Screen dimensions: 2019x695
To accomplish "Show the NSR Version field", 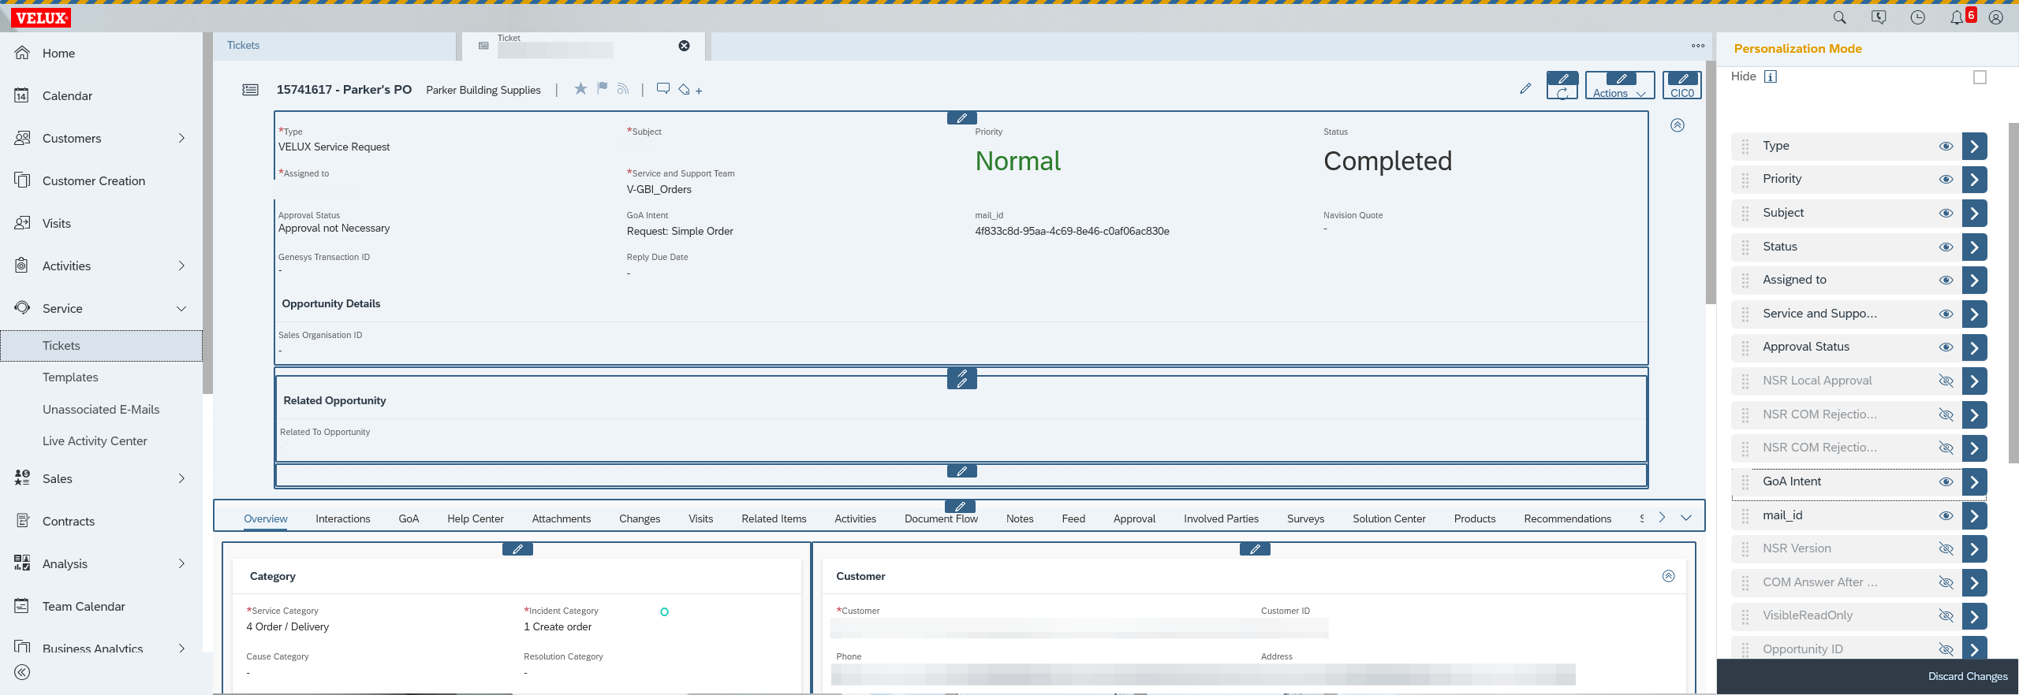I will pyautogui.click(x=1946, y=549).
